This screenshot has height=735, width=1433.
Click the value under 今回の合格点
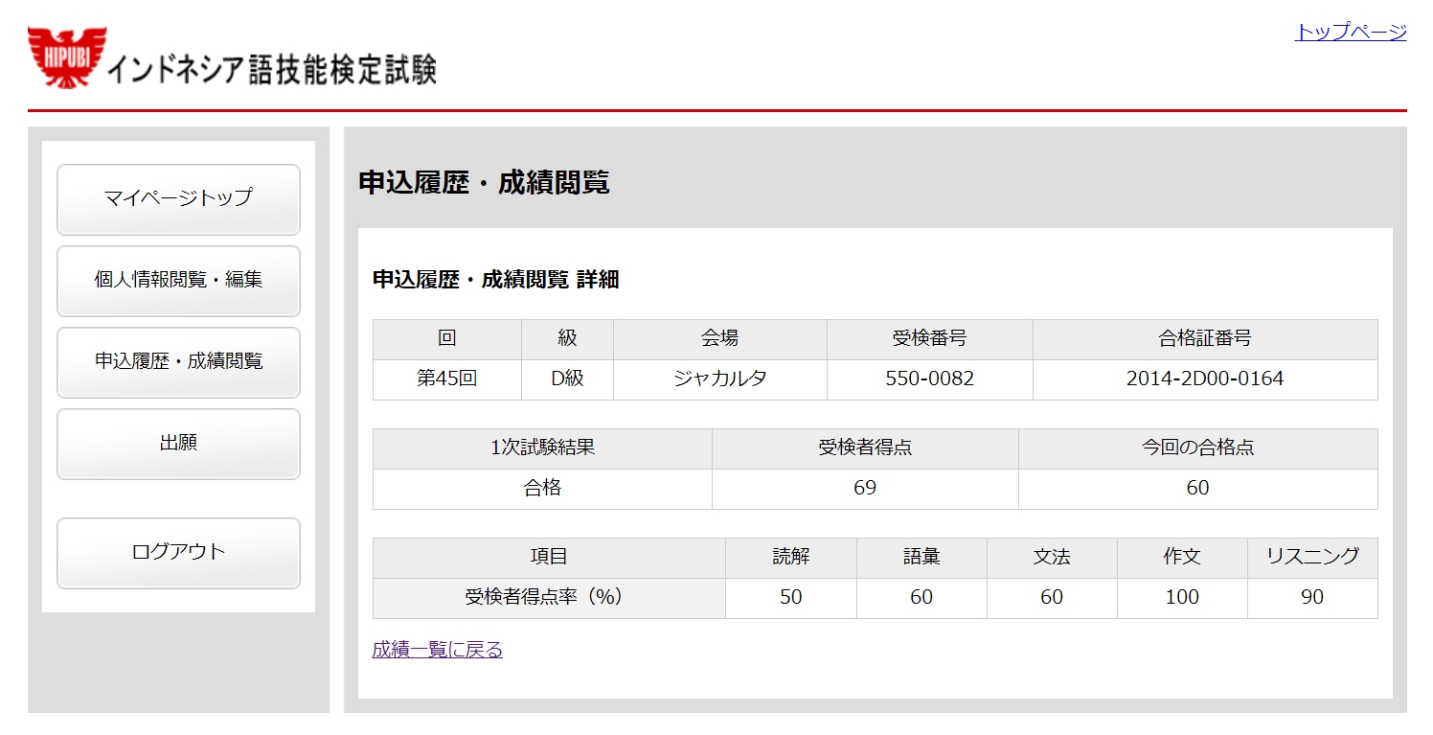click(1197, 488)
